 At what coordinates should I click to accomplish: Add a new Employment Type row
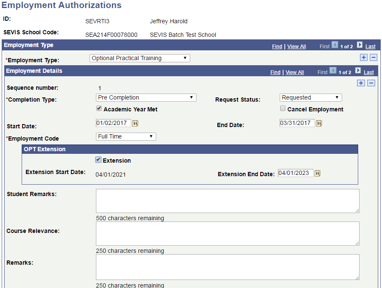pyautogui.click(x=363, y=57)
